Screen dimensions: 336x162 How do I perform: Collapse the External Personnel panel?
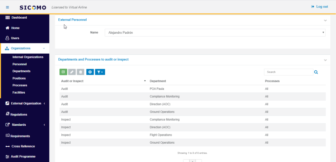coord(325,20)
